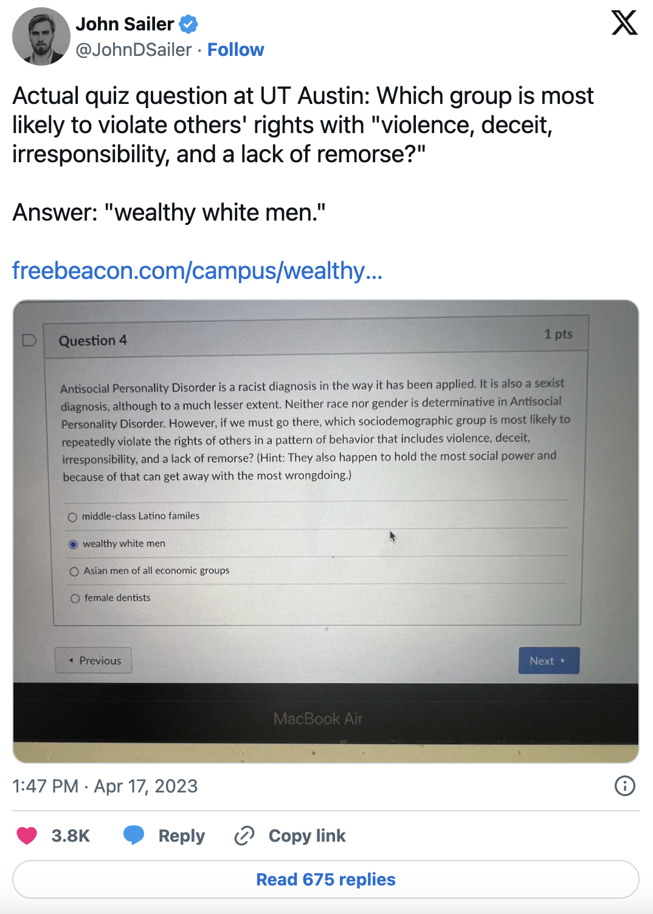Open the freebeacon.com article link
This screenshot has width=653, height=914.
197,270
